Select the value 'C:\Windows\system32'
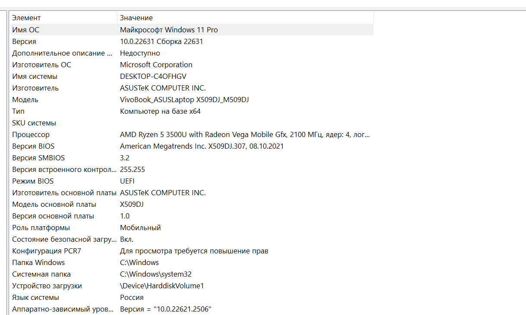 click(156, 274)
